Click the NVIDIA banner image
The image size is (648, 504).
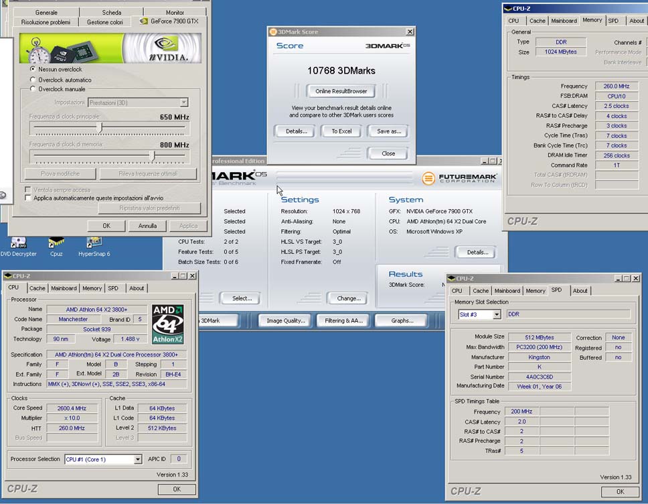[x=110, y=48]
